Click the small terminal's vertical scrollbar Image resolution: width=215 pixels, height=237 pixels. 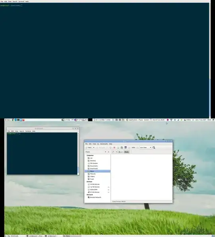point(78,154)
